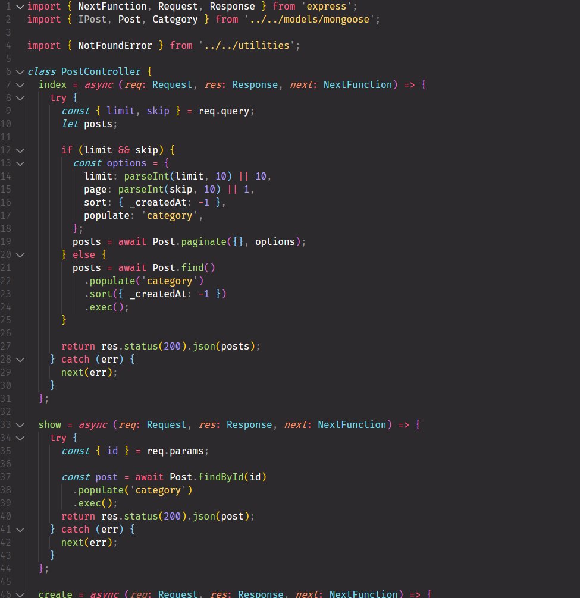This screenshot has height=598, width=580.
Task: Click Post.findById(id) on line 37
Action: click(218, 477)
